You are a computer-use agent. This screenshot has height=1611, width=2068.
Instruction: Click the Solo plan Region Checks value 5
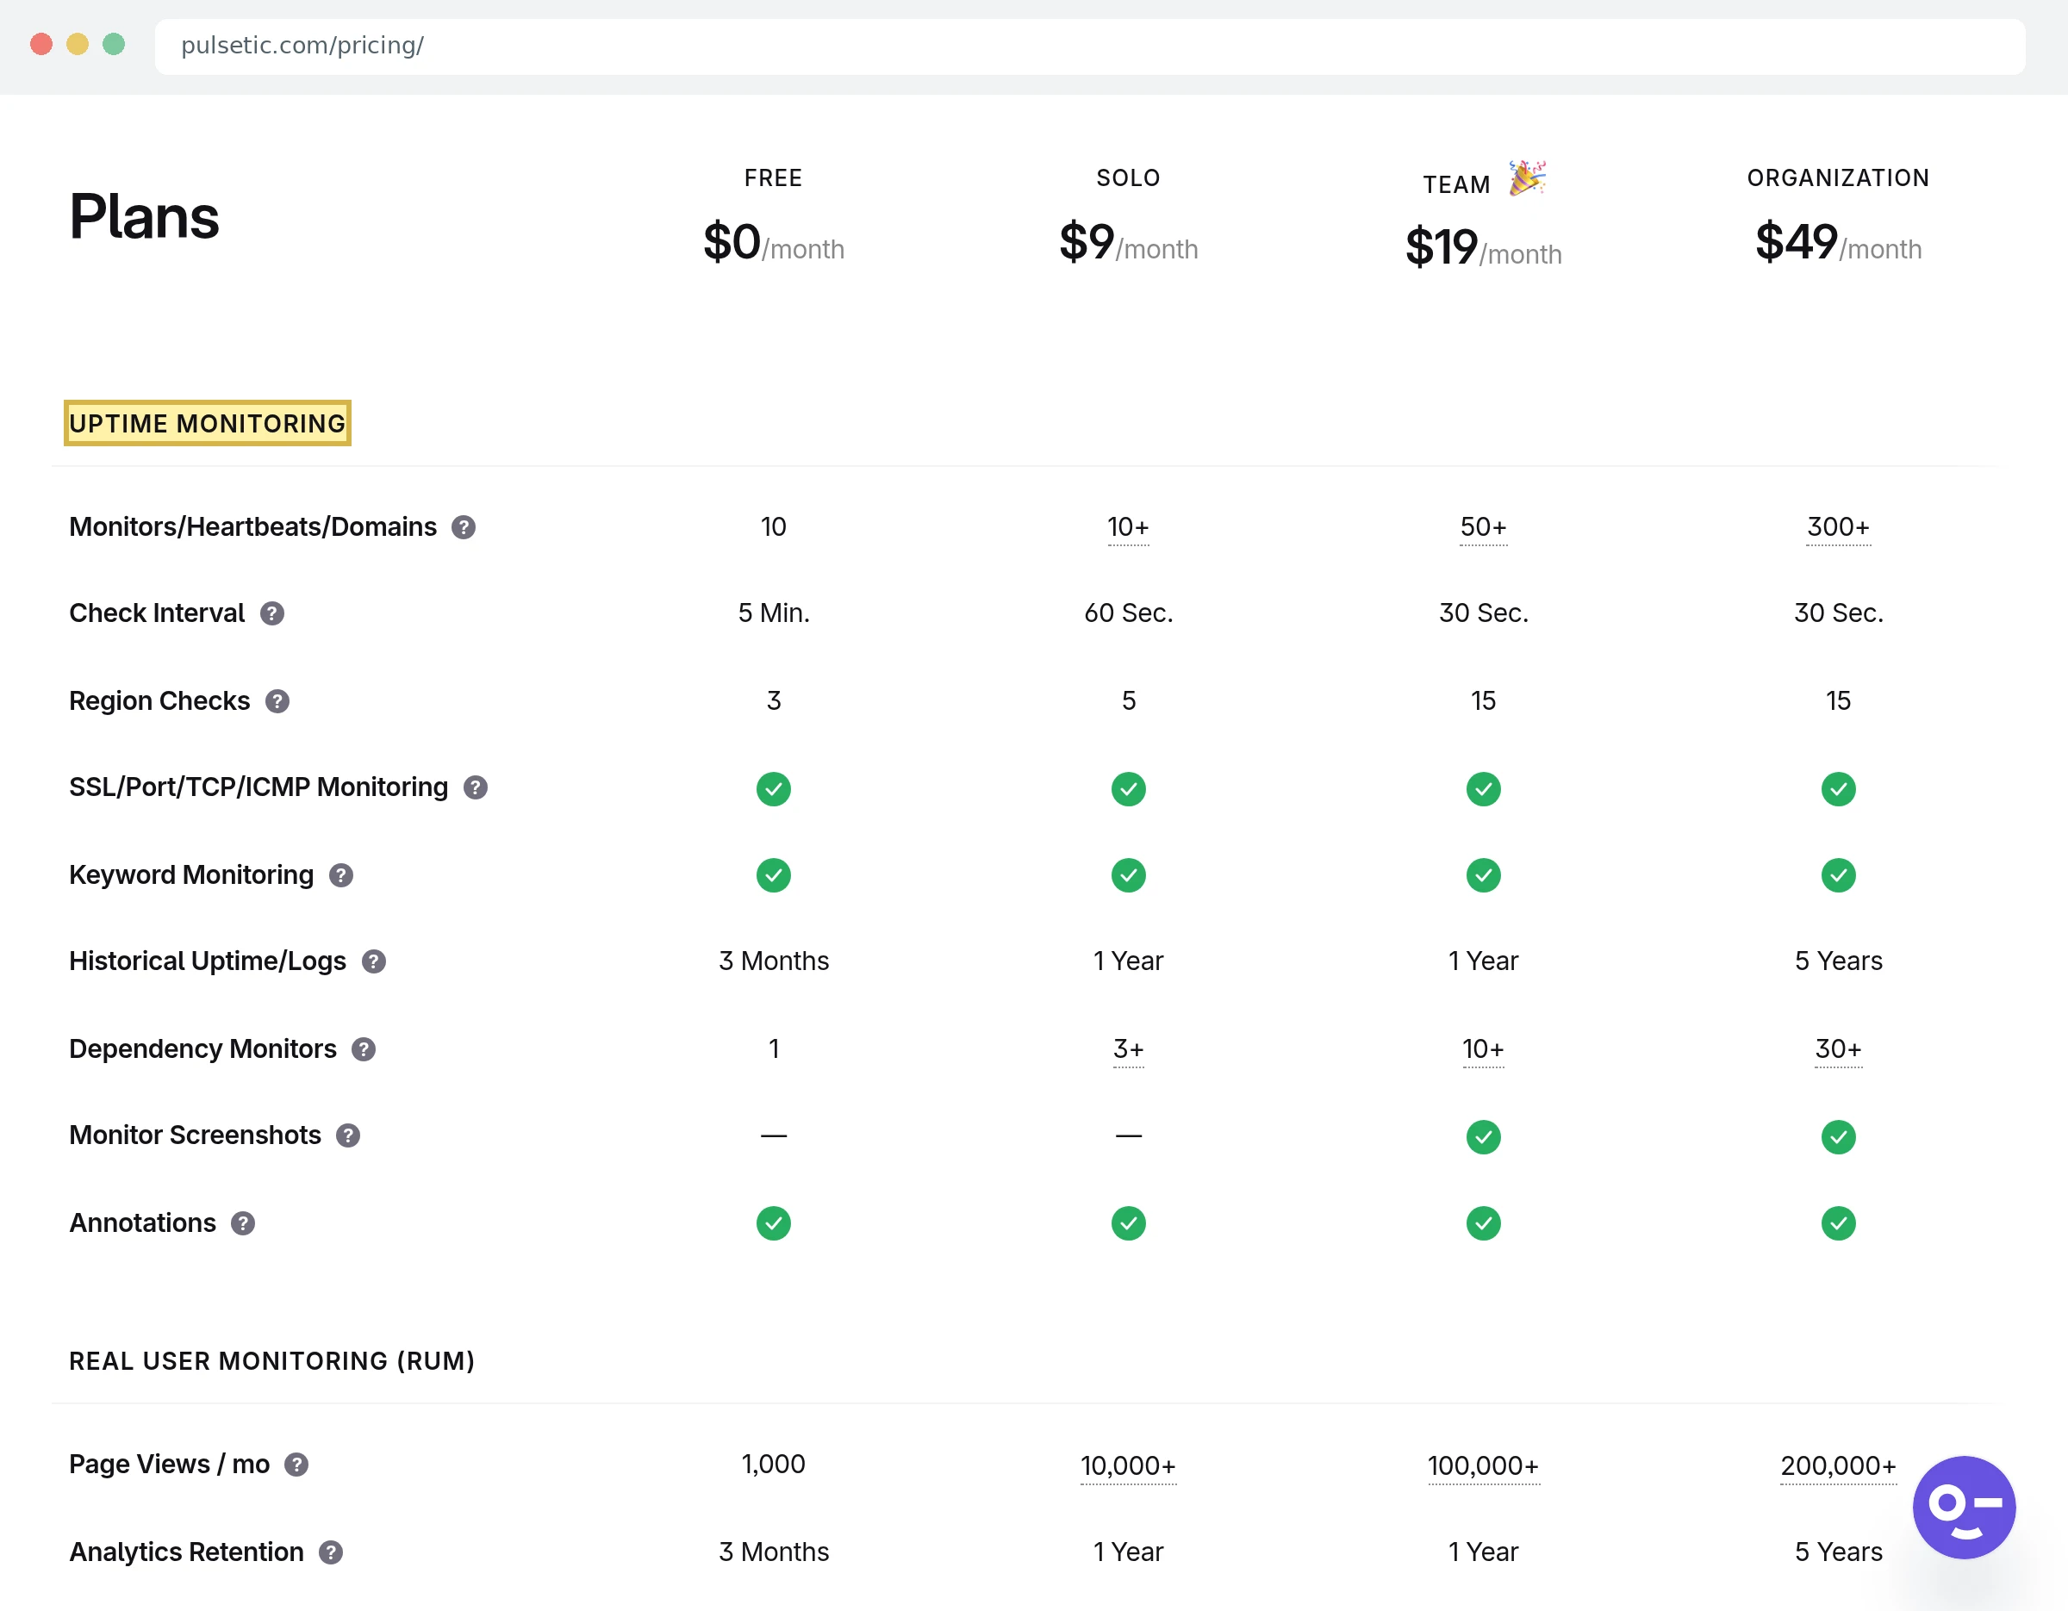(1128, 701)
